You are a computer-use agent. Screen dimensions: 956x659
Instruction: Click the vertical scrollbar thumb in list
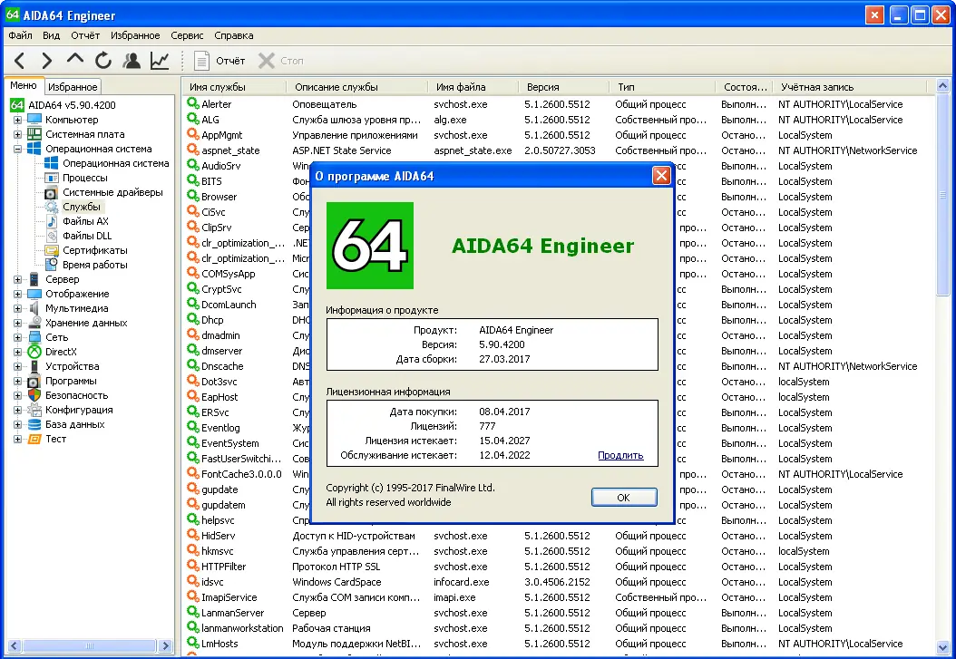(942, 196)
